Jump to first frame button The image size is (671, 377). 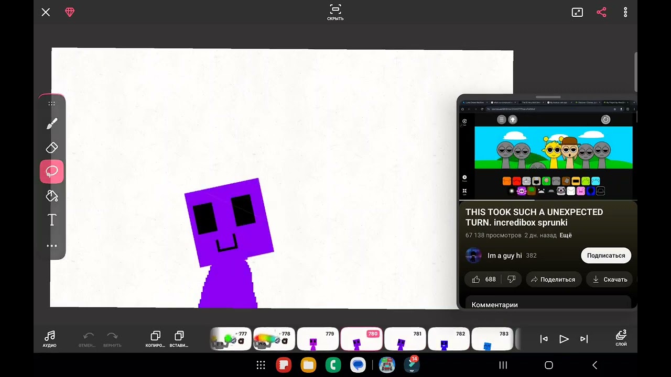pos(544,339)
